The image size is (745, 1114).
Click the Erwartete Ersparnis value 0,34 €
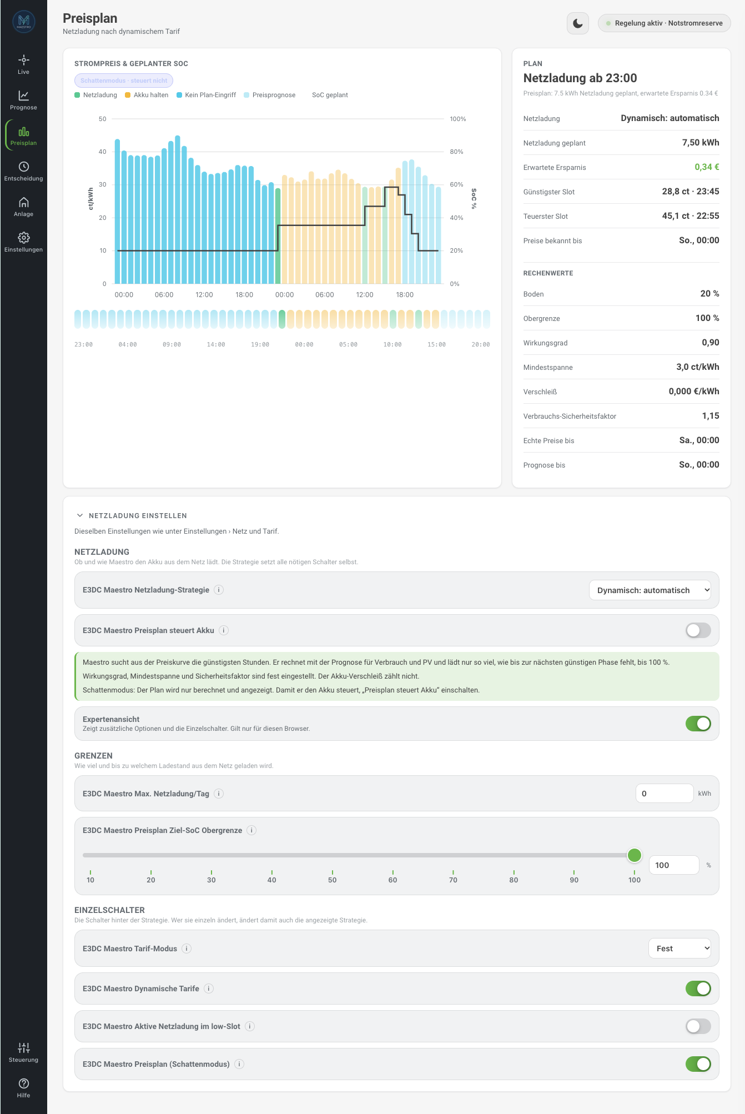(707, 167)
